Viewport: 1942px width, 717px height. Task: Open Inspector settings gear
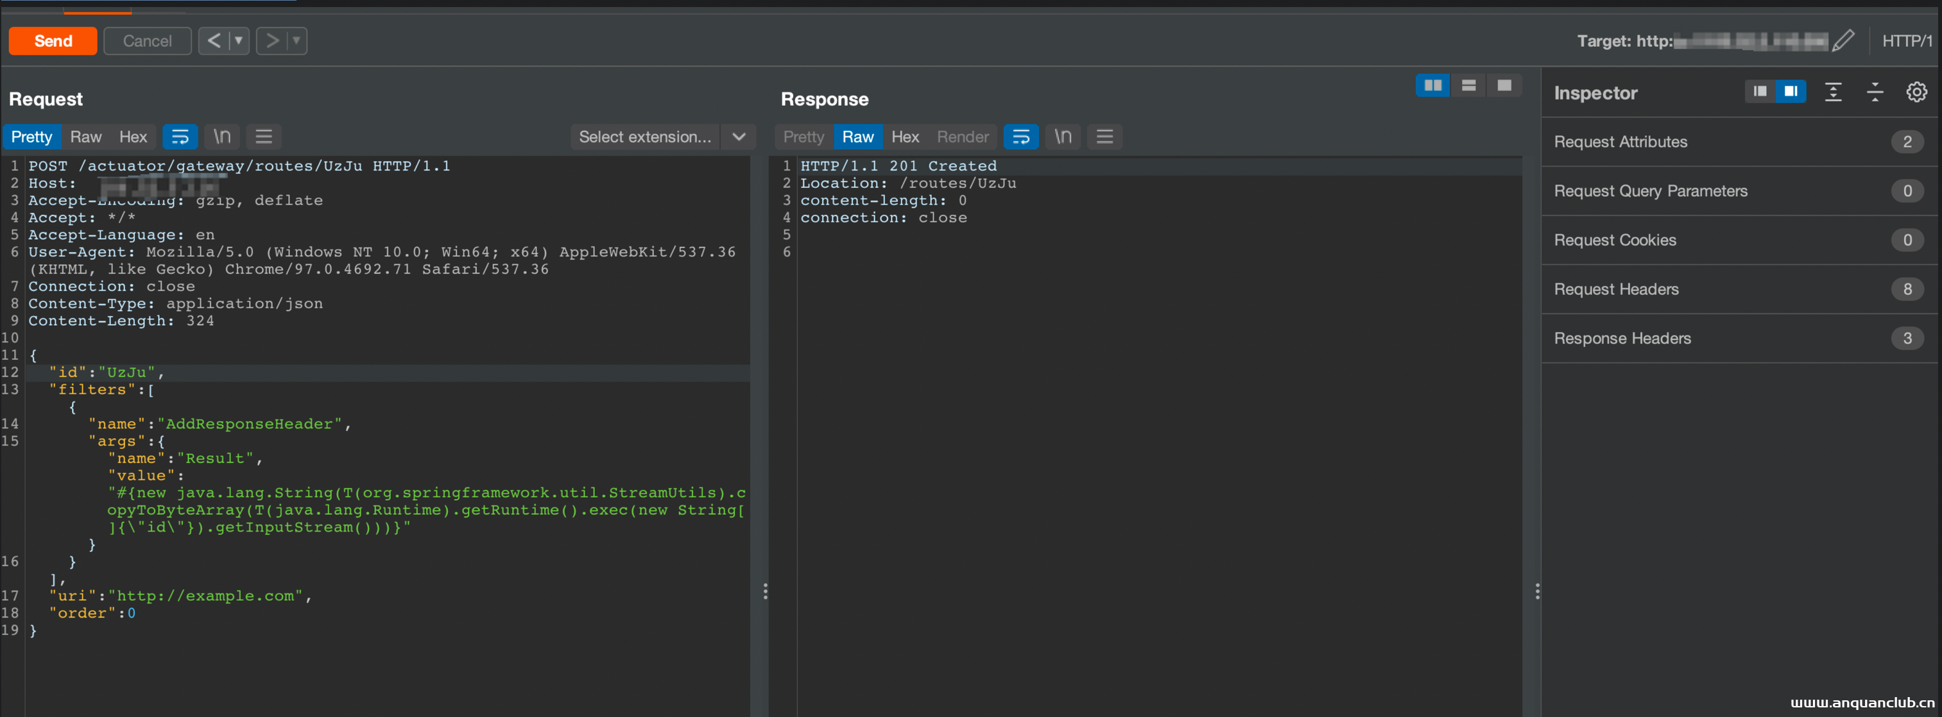coord(1916,92)
